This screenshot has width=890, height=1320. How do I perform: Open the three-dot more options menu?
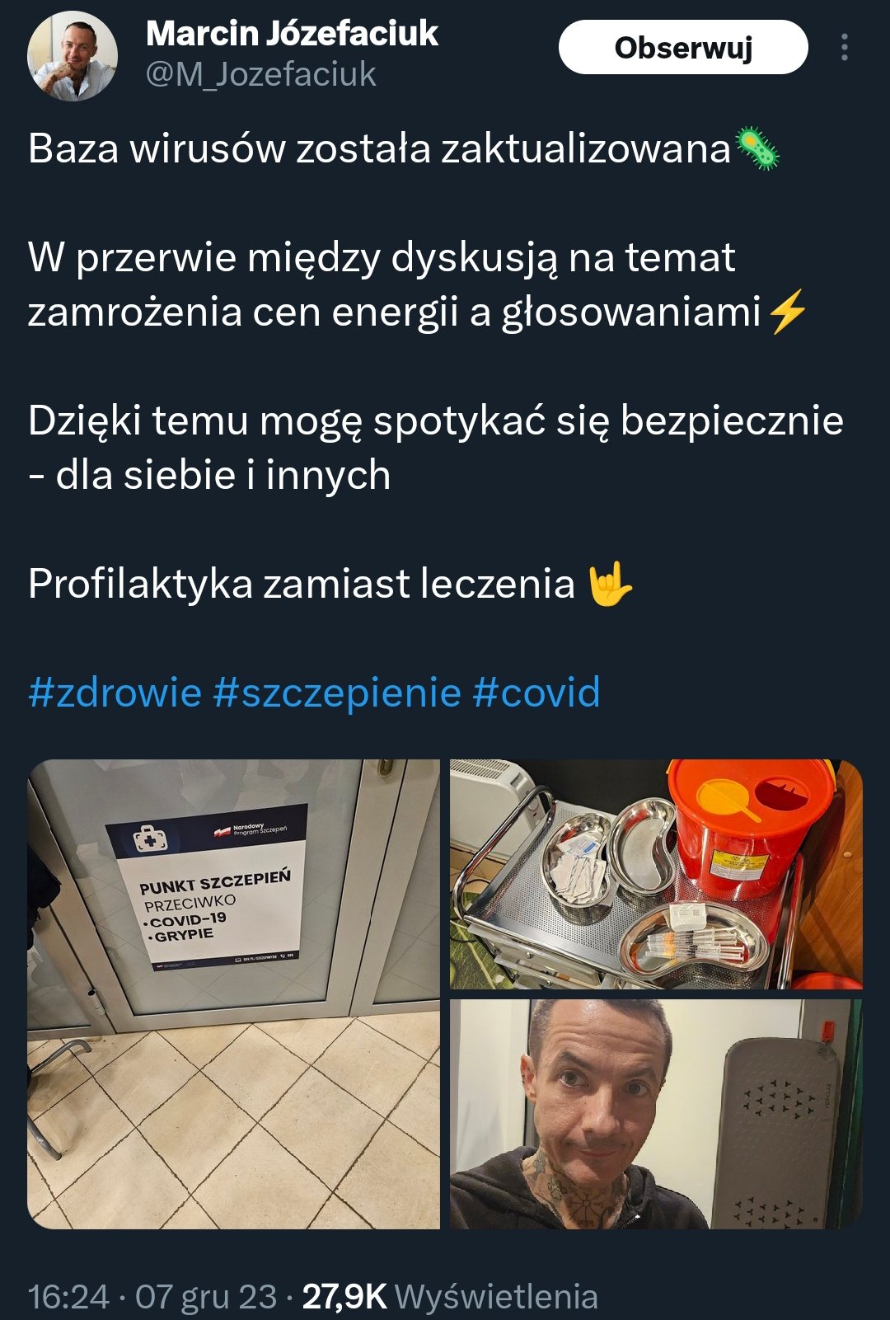point(844,48)
